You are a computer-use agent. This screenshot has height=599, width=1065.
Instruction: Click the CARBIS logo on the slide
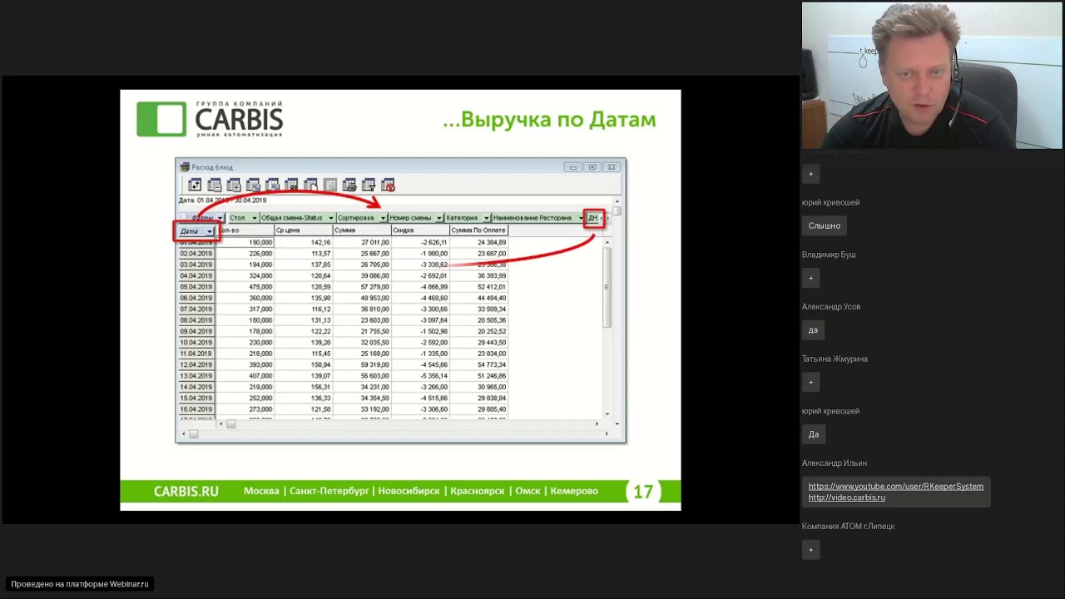(210, 119)
